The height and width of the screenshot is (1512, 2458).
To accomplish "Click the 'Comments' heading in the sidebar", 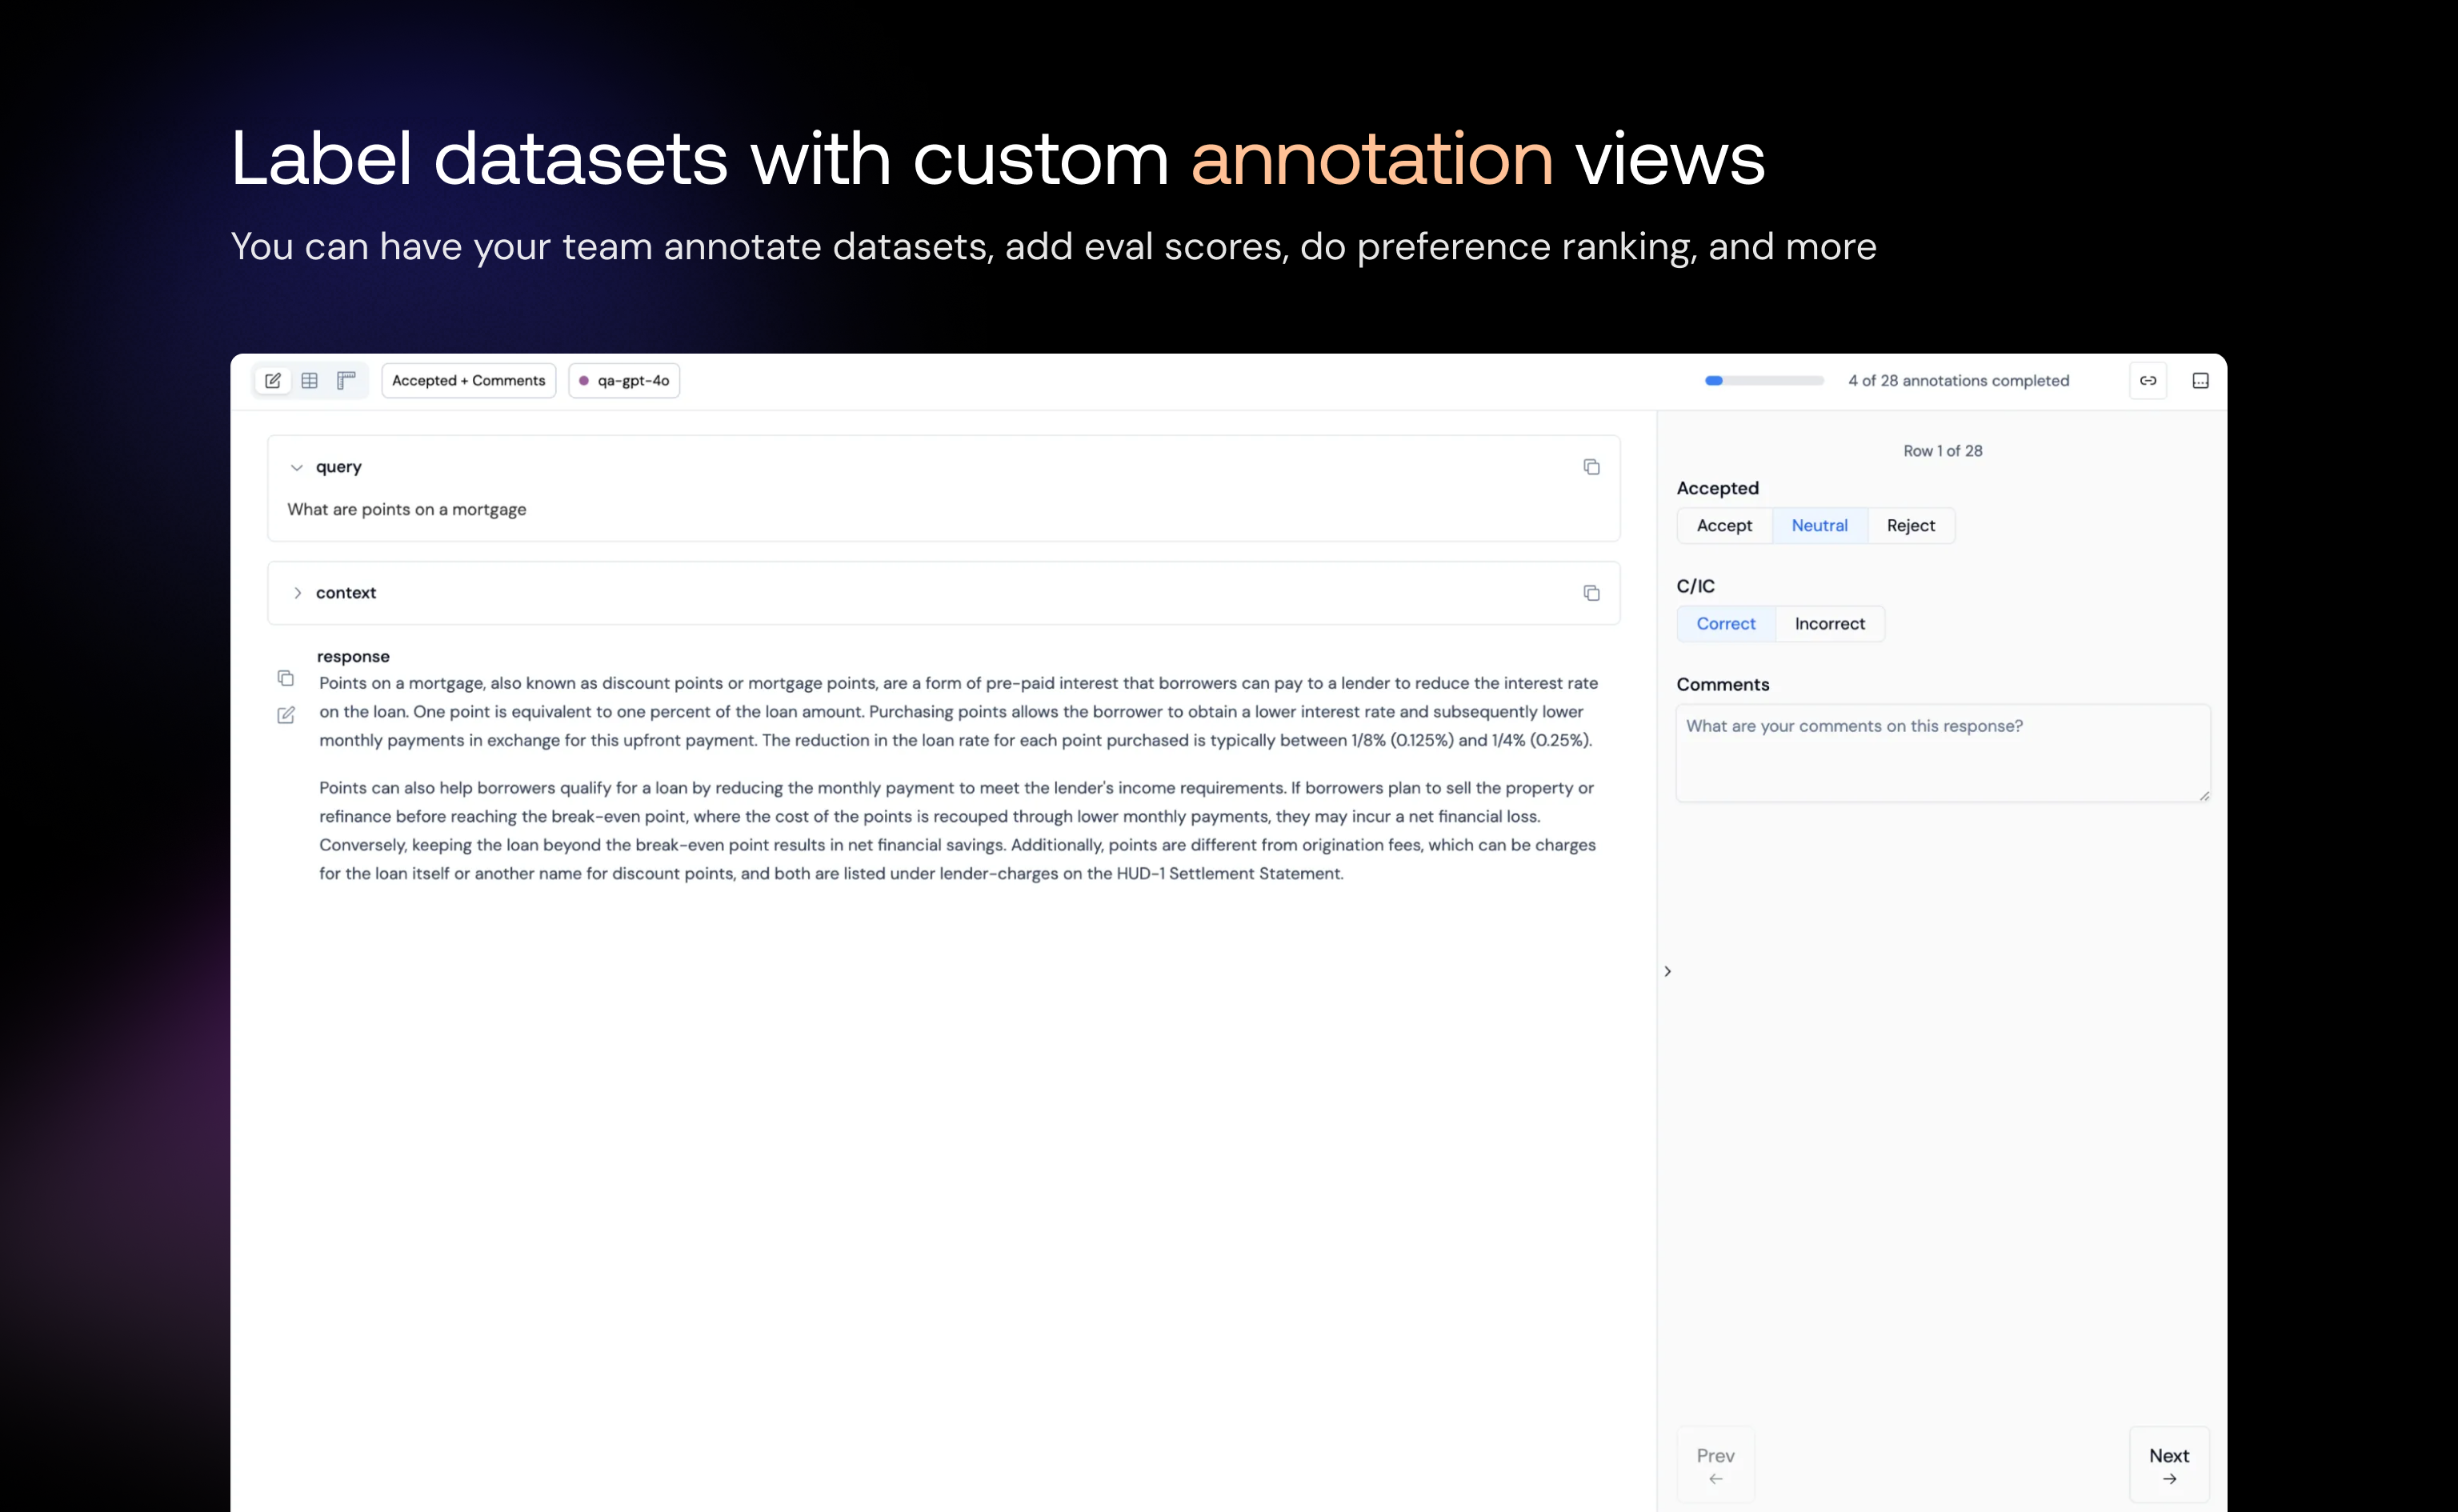I will click(x=1723, y=684).
